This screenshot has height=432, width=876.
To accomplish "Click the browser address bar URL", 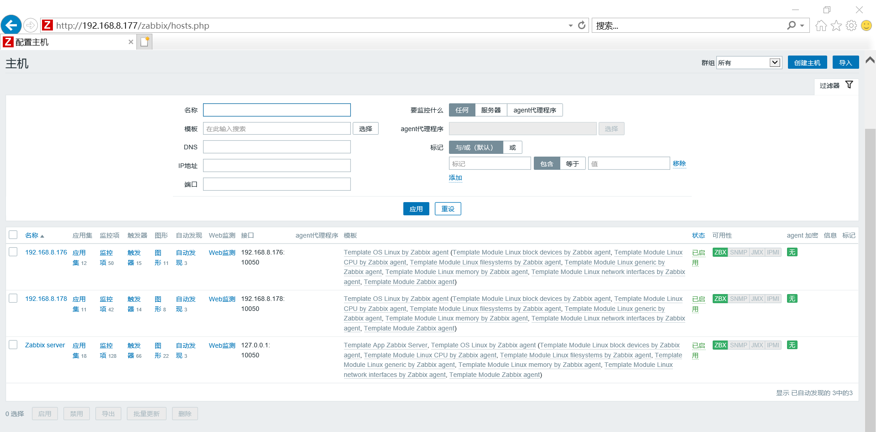I will tap(132, 25).
